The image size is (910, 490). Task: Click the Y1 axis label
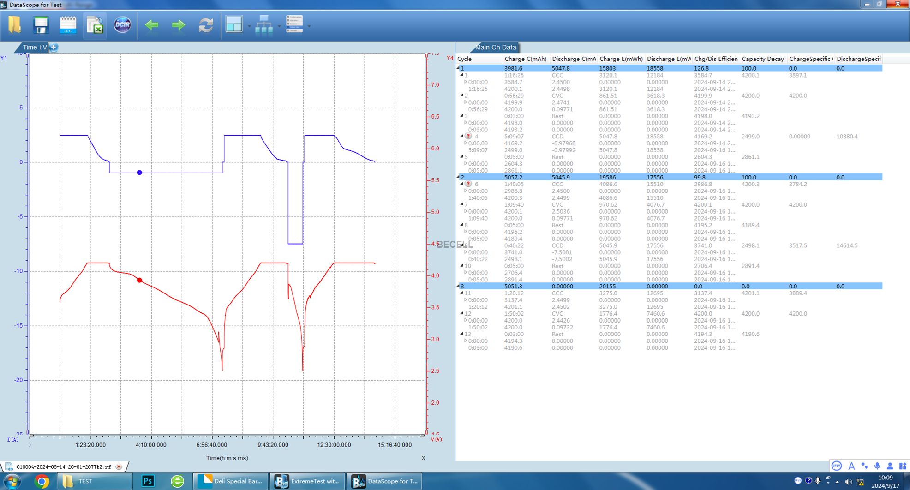tap(4, 58)
